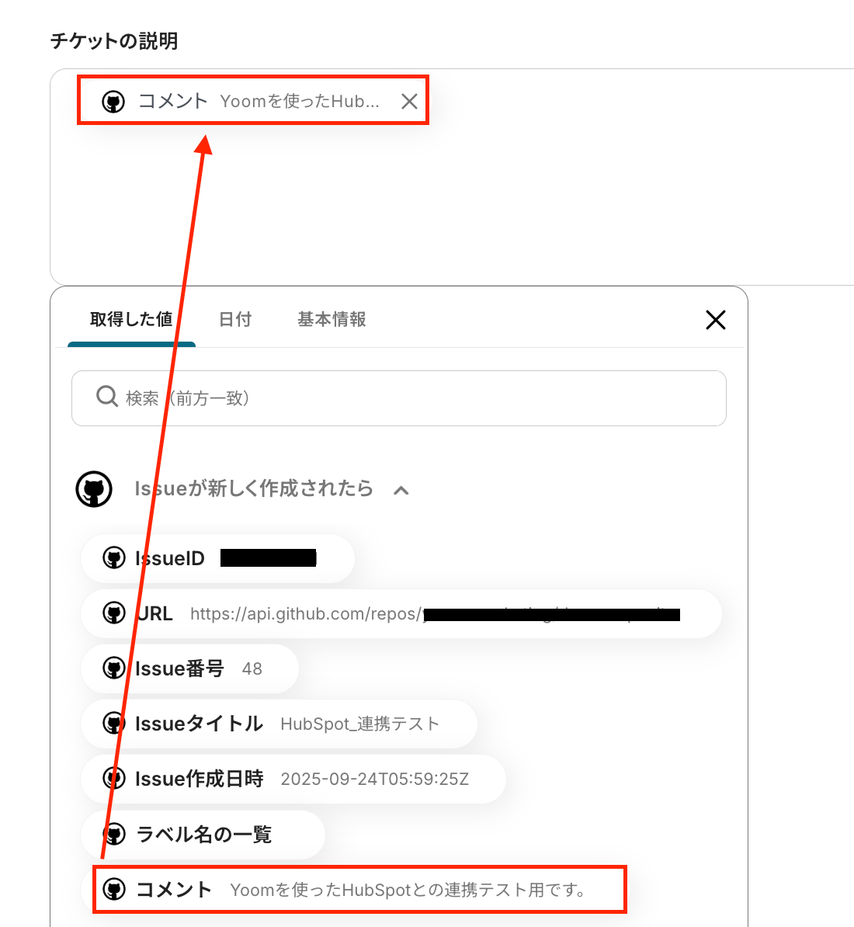Viewport: 854px width, 927px height.
Task: Click GitHub icon inside inserted コメント chip
Action: [113, 101]
